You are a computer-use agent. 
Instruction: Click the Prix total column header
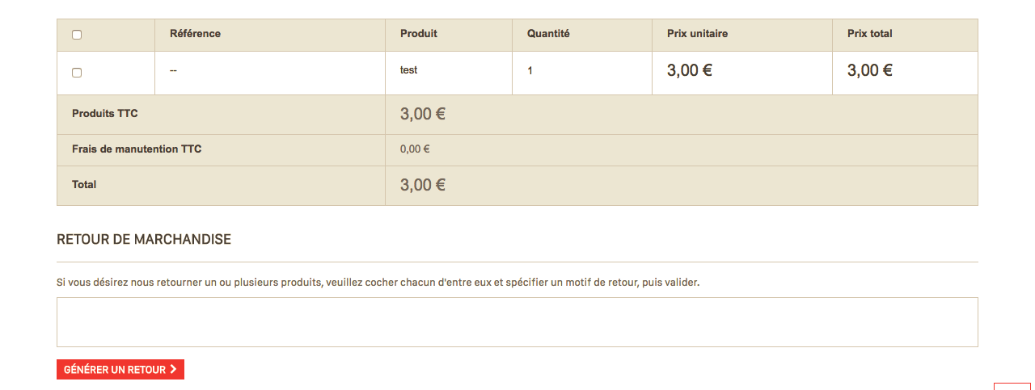point(870,34)
